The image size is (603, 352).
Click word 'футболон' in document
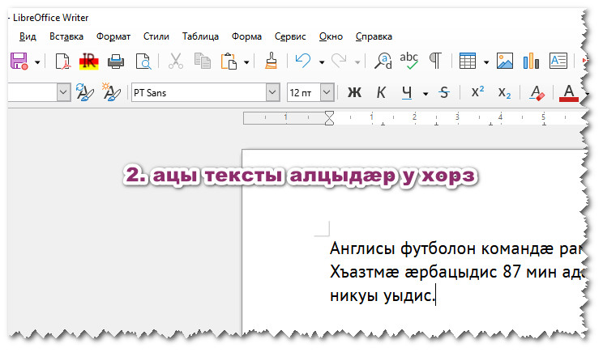438,248
